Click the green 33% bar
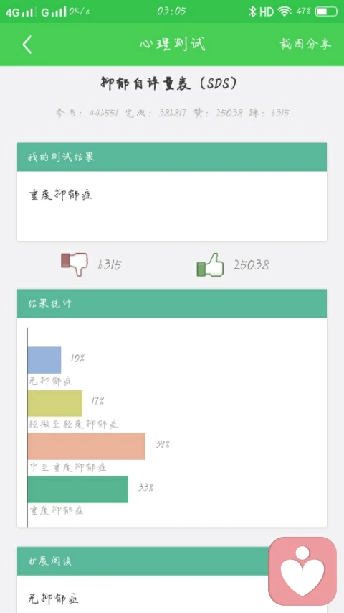Image resolution: width=344 pixels, height=613 pixels. [78, 489]
